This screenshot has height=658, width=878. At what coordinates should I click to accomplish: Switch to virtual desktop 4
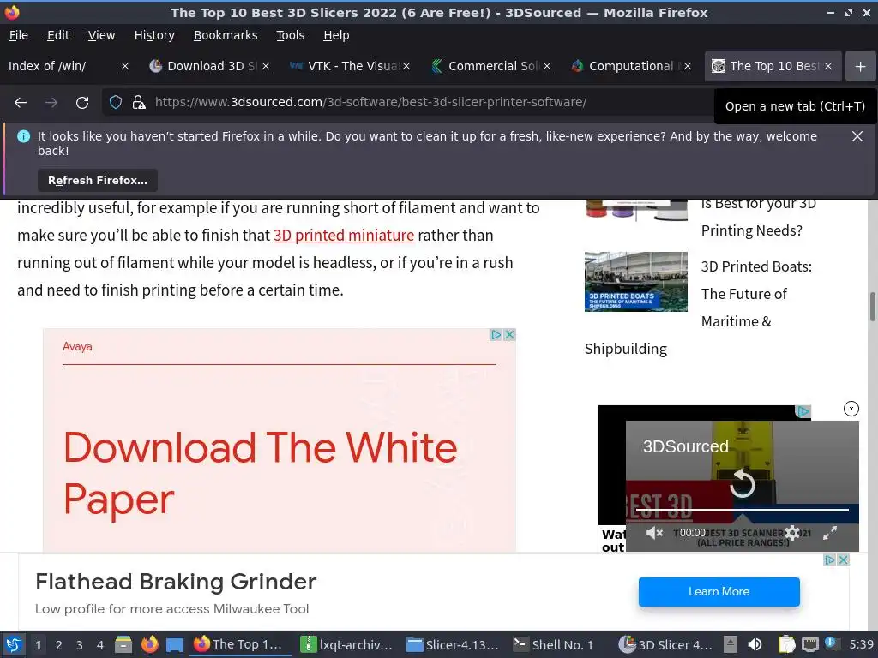click(x=100, y=645)
